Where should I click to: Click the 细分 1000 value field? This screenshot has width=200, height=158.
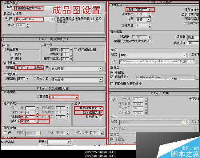click(x=142, y=10)
